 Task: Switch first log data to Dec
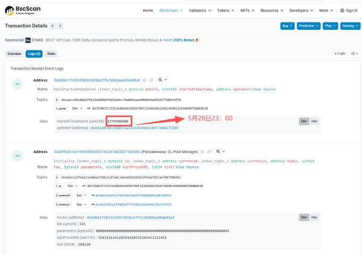pos(304,121)
